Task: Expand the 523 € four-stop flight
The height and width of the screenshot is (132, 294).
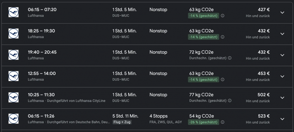Action: pos(282,119)
